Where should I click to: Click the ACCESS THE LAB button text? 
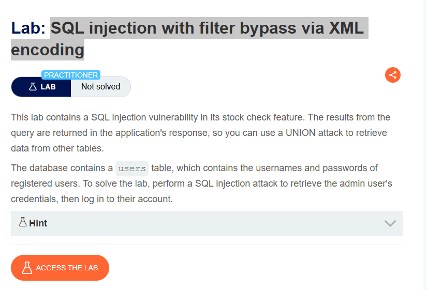point(67,268)
